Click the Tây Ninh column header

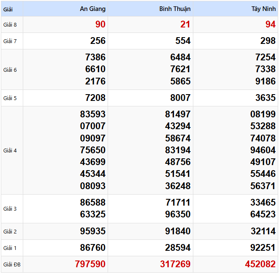pos(263,9)
